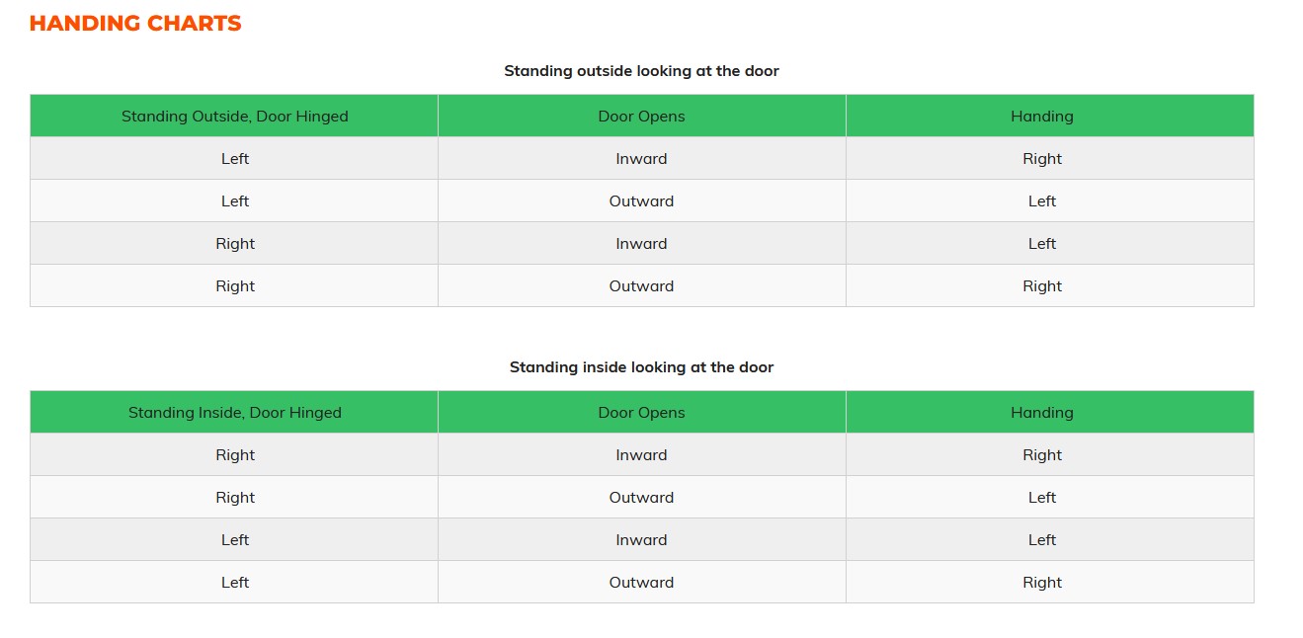
Task: Click Right hinged cell in outside table's last row
Action: (x=234, y=285)
